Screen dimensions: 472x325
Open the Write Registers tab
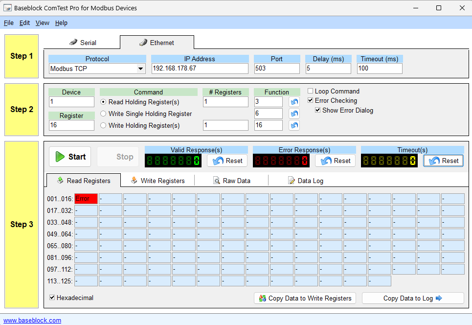click(x=157, y=181)
